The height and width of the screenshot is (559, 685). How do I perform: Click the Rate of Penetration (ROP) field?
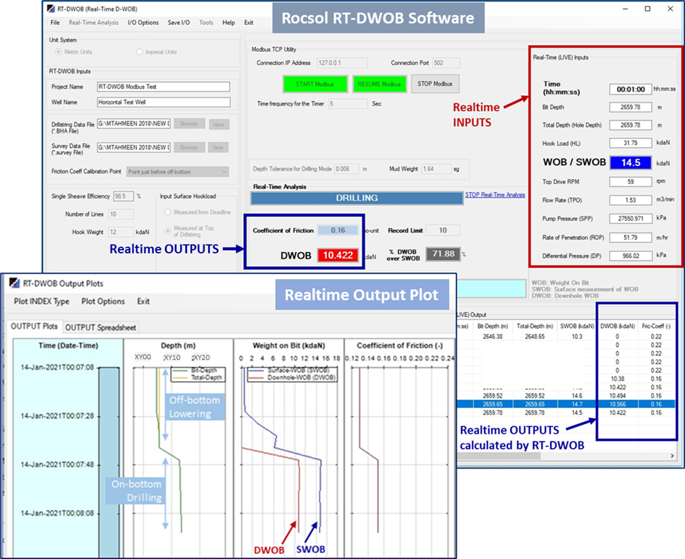631,238
